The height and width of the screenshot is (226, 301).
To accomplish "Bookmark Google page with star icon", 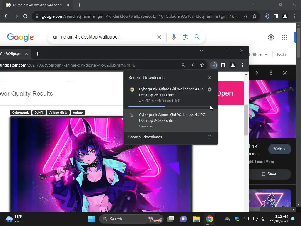I will pyautogui.click(x=254, y=16).
